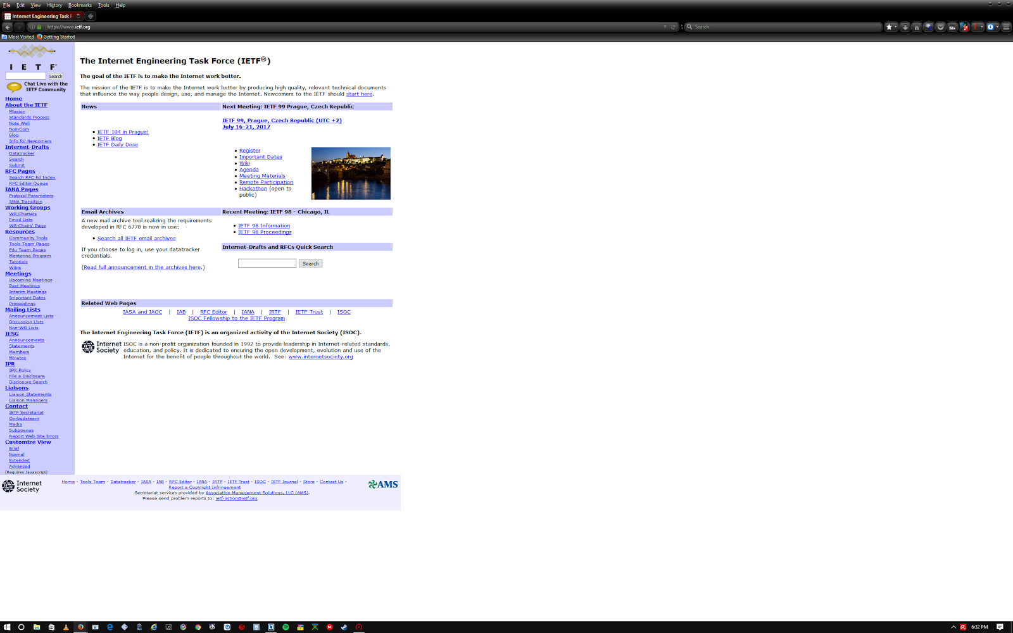Click the URL address bar
Viewport: 1013px width, 633px height.
pos(353,27)
